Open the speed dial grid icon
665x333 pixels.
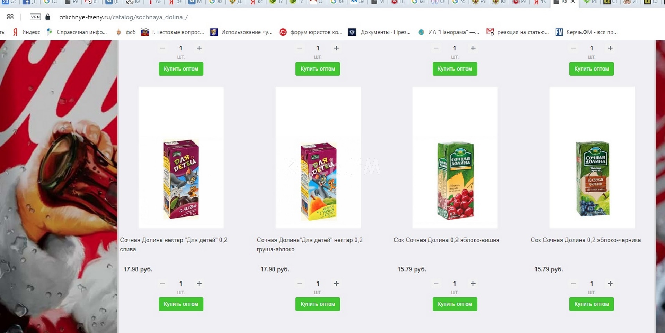click(x=10, y=17)
